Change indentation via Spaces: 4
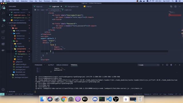Viewport: 183px width, 103px height. (148, 94)
